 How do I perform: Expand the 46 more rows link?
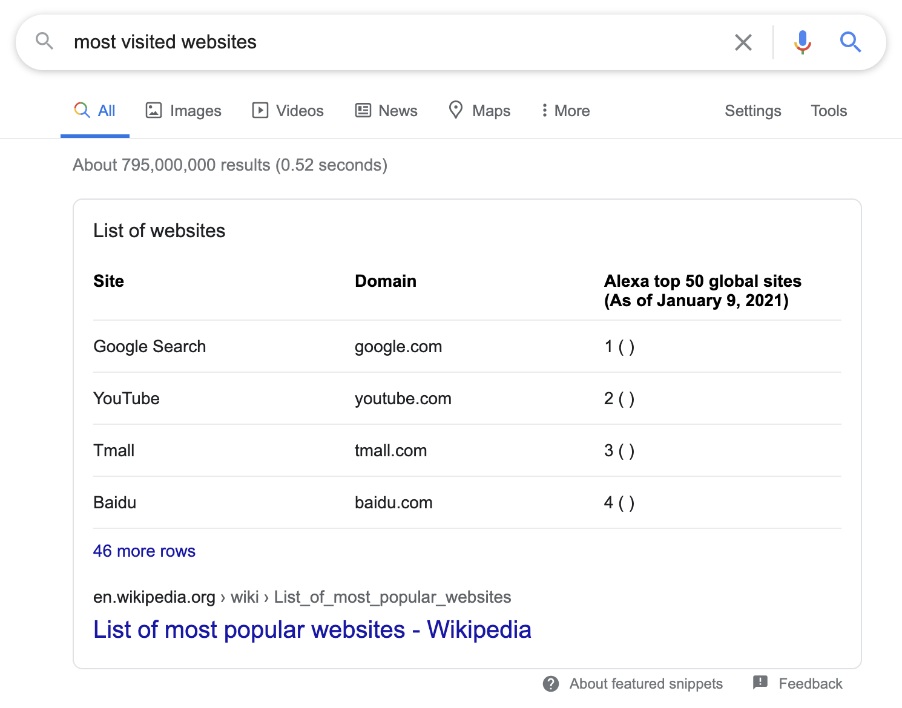[144, 551]
